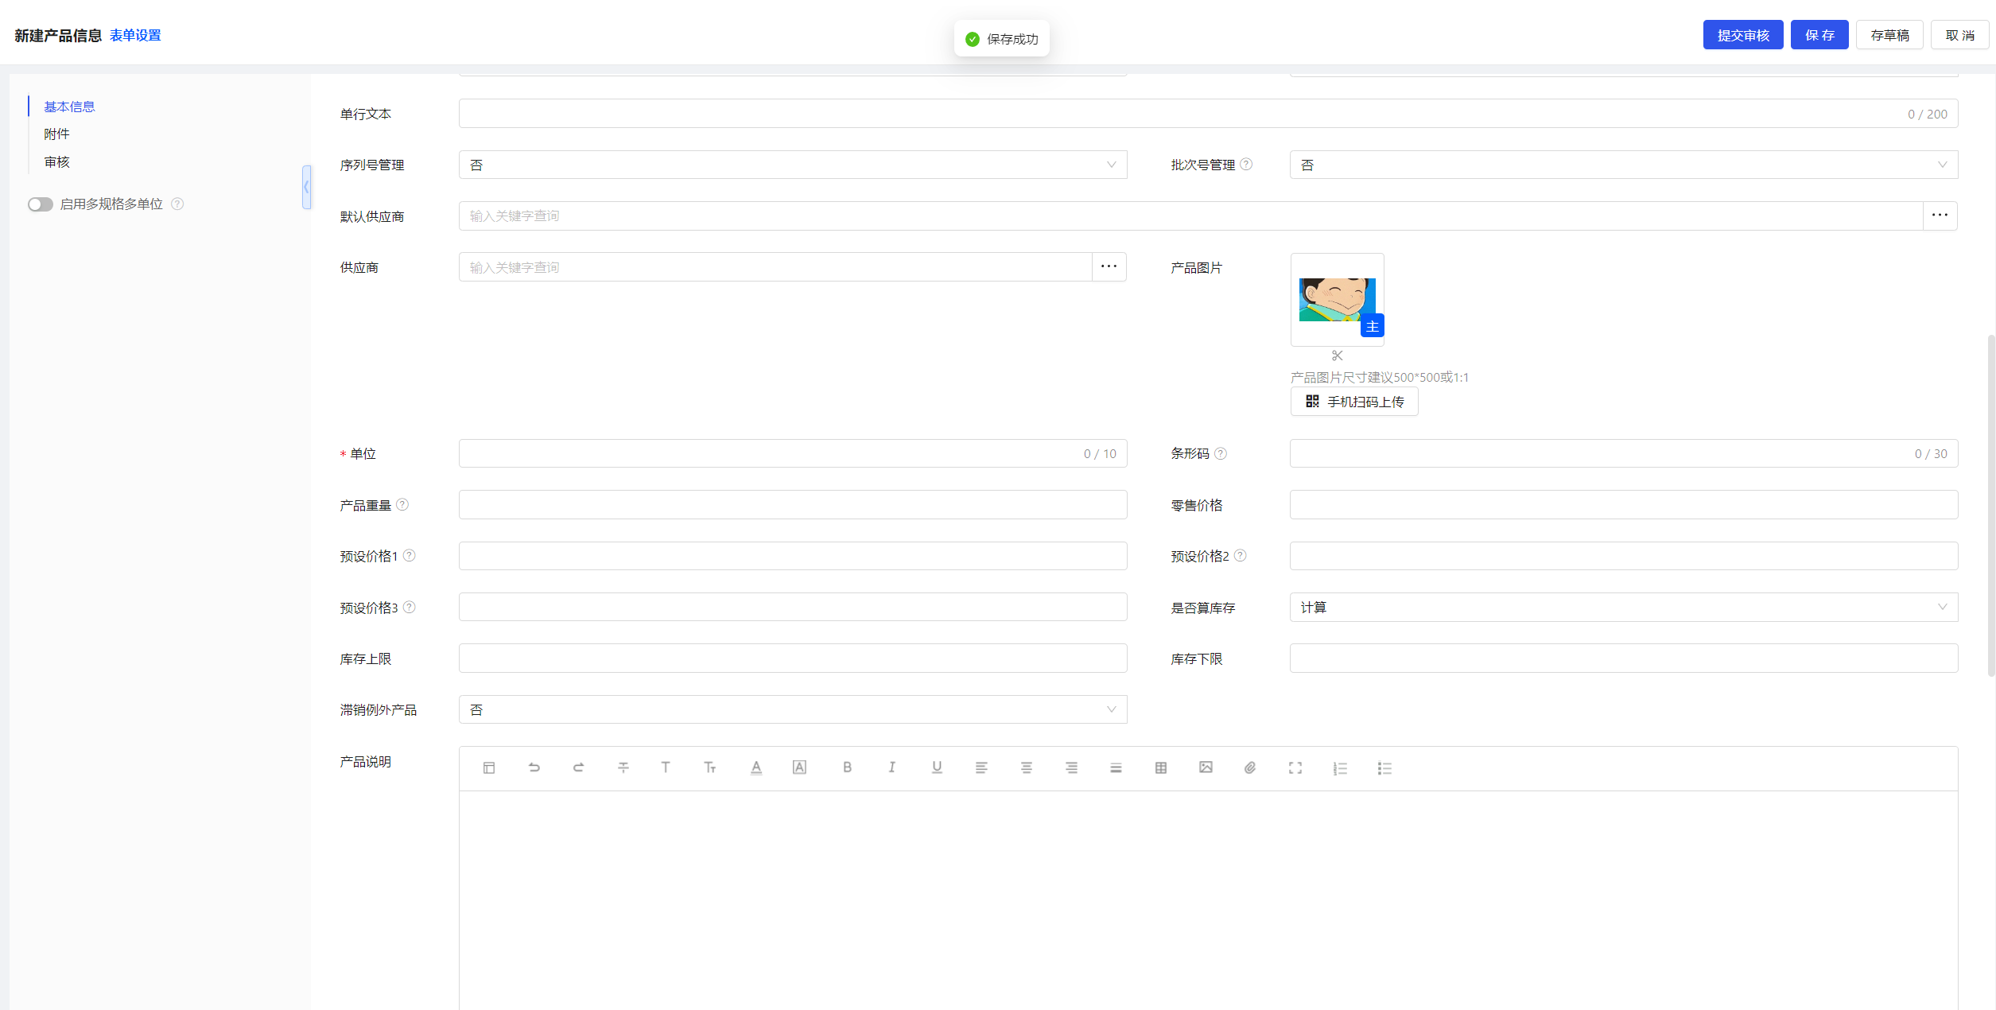Focus the 零售价格 input field
1996x1010 pixels.
[1624, 504]
